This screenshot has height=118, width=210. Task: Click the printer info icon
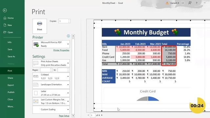click(68, 36)
